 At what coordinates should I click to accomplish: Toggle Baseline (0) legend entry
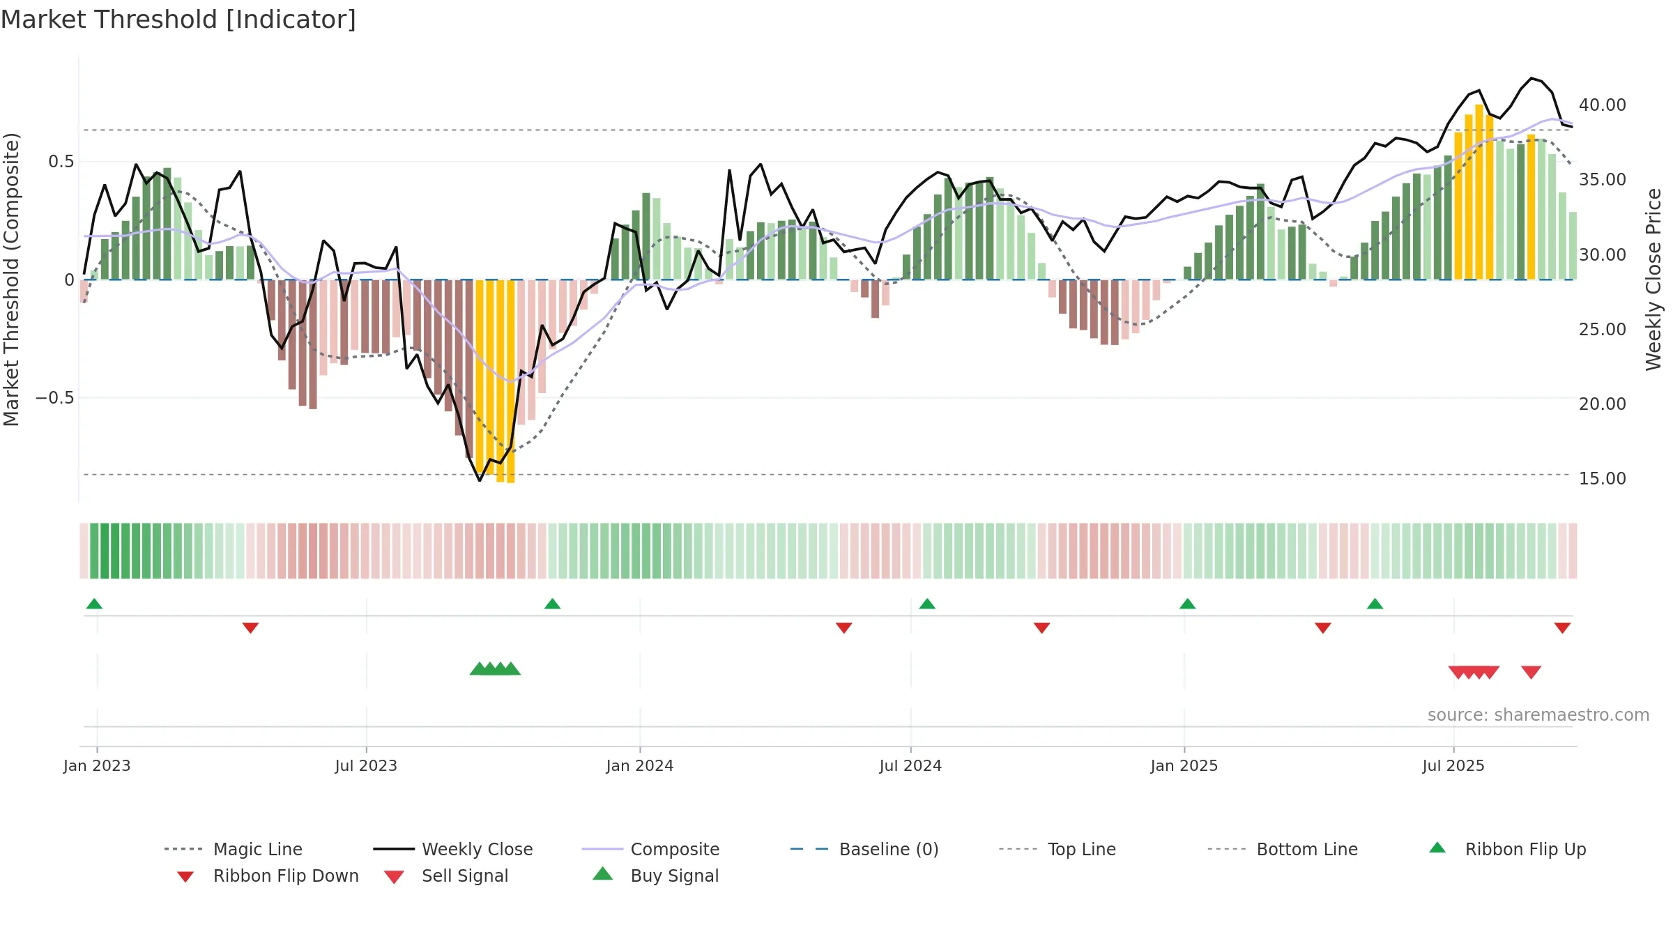pyautogui.click(x=864, y=849)
